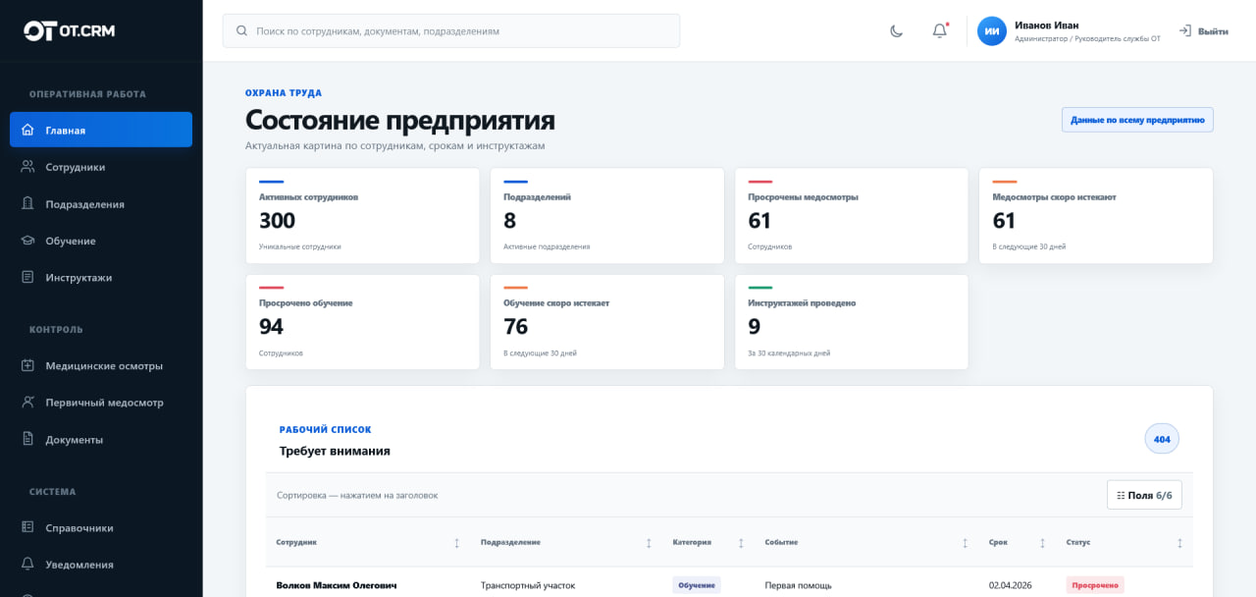Open Главная in the sidebar
The height and width of the screenshot is (597, 1256).
pos(101,130)
